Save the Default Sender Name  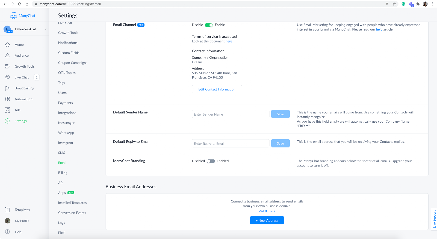click(280, 114)
